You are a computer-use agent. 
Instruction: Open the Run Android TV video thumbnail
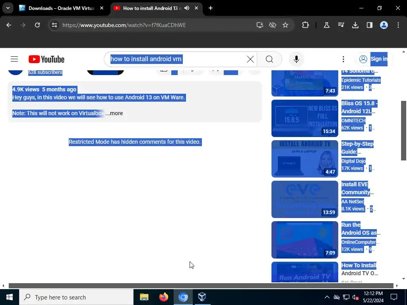[305, 272]
